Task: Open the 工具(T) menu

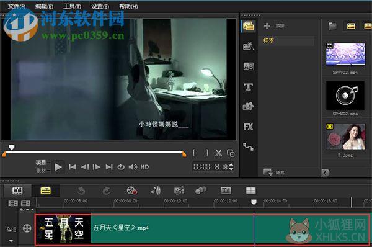Action: point(72,6)
